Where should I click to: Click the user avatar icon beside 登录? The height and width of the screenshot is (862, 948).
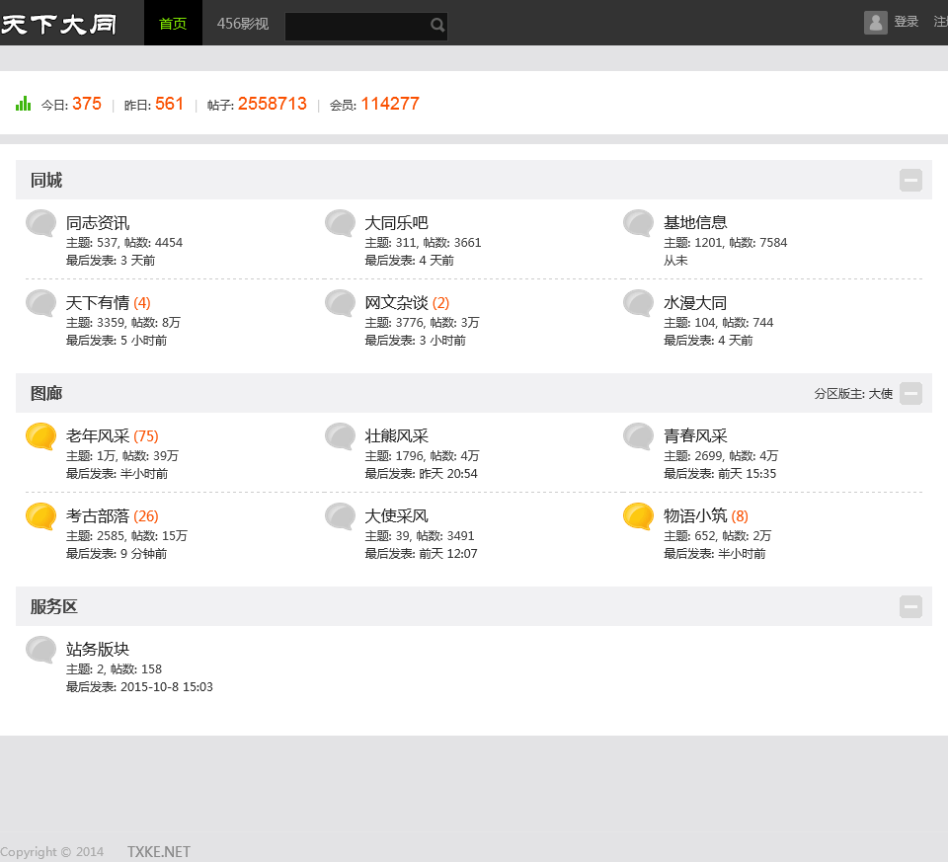point(875,23)
